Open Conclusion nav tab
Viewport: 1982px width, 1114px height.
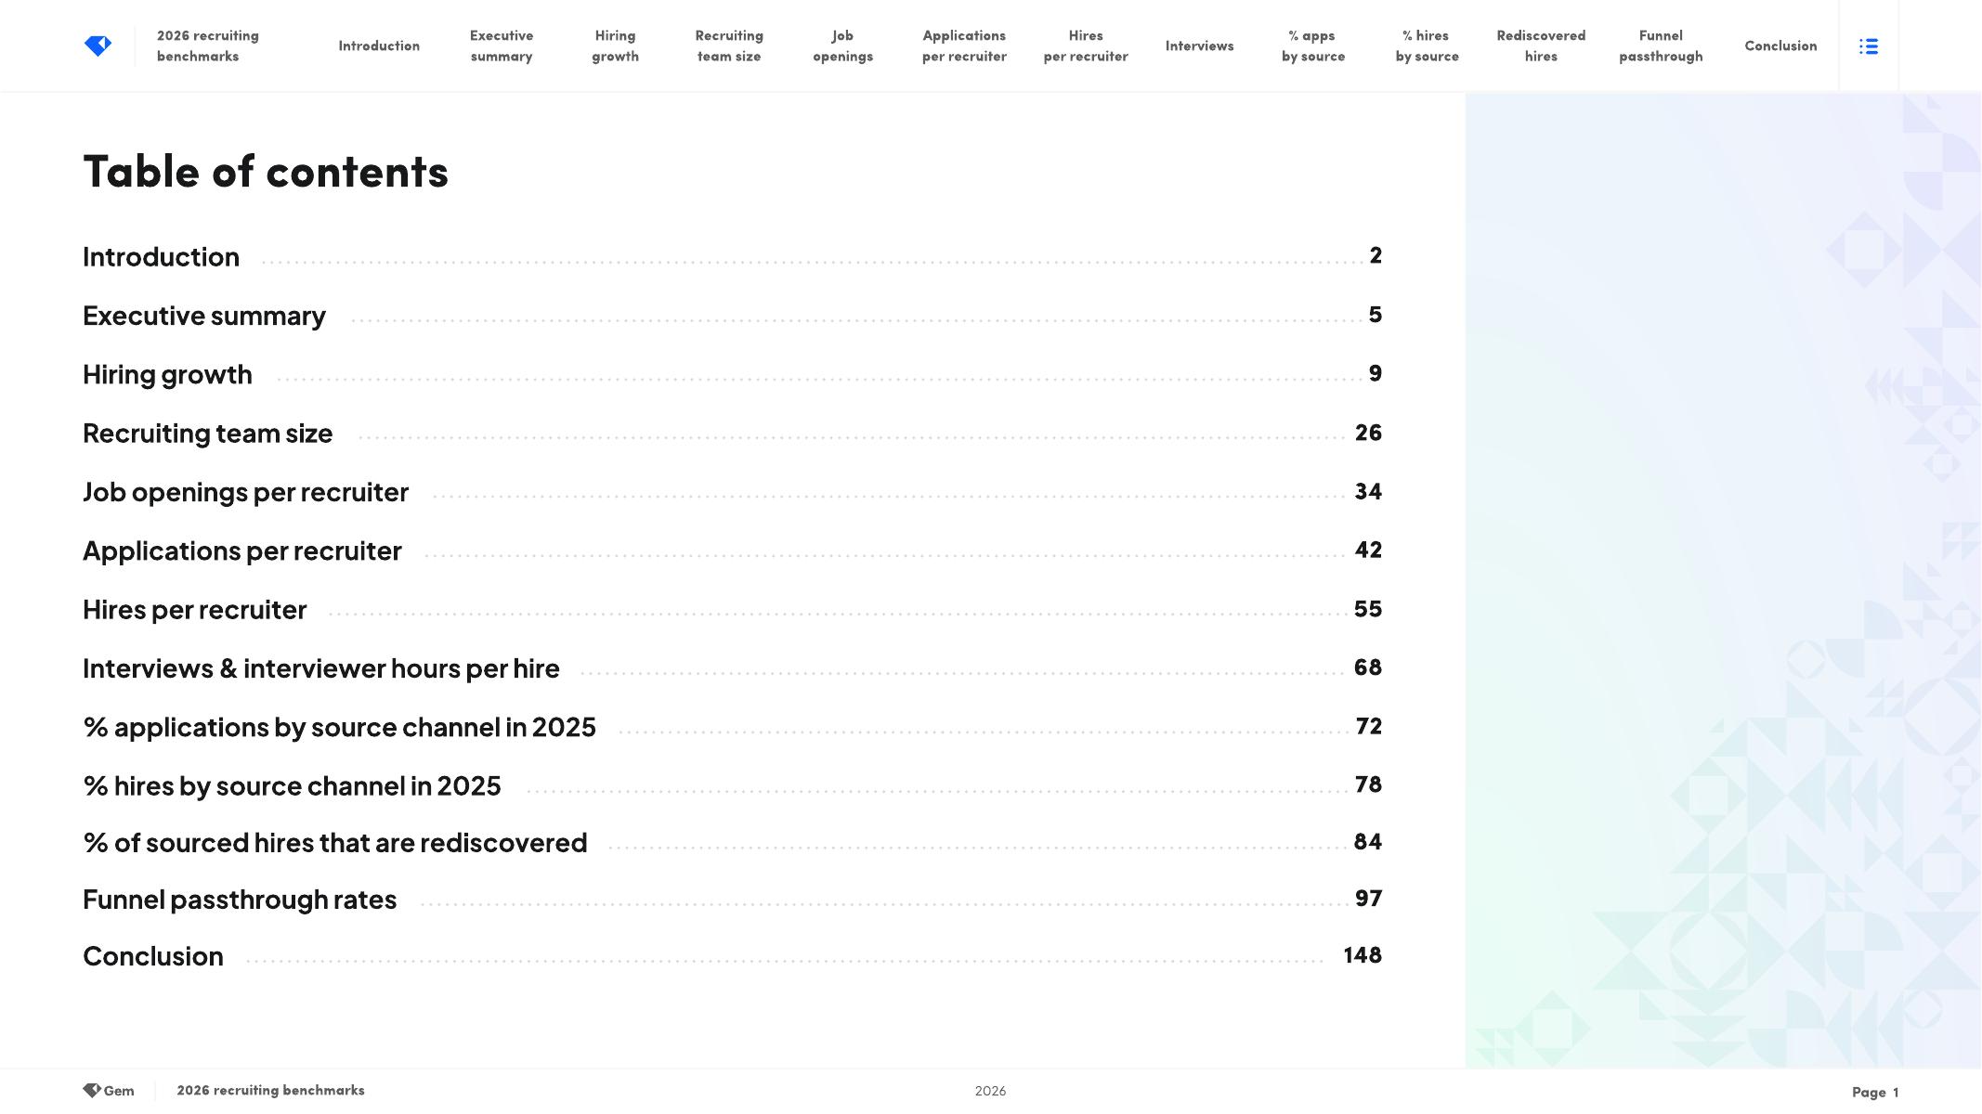click(1780, 45)
